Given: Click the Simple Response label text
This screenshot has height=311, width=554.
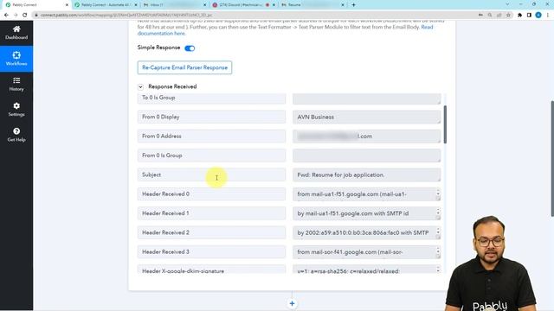Looking at the screenshot, I should tap(158, 48).
